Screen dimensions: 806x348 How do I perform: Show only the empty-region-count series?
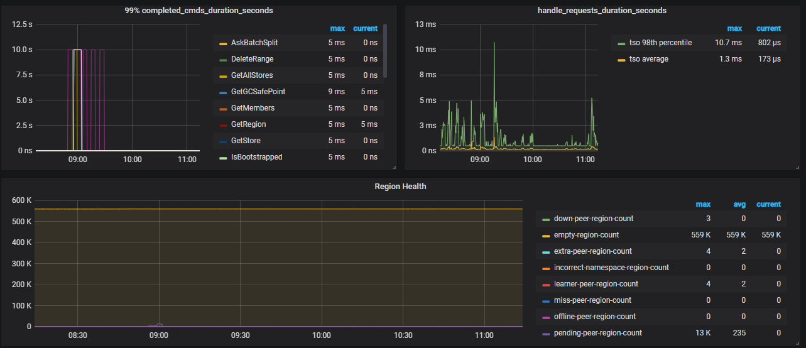click(586, 235)
